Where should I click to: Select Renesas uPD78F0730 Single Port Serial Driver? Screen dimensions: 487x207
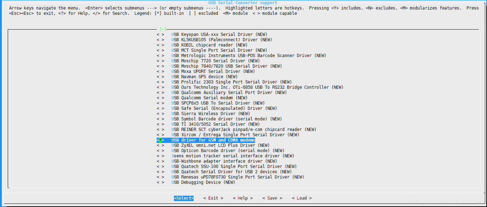coord(238,177)
